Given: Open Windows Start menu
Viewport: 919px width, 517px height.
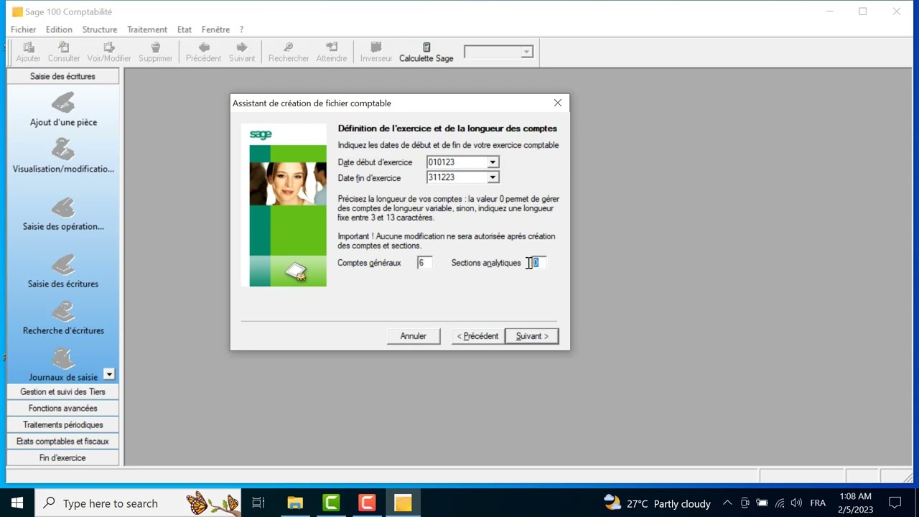Looking at the screenshot, I should (17, 503).
